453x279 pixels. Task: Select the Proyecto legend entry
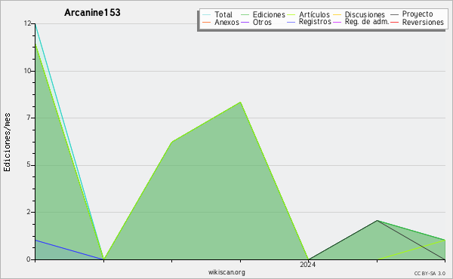411,14
